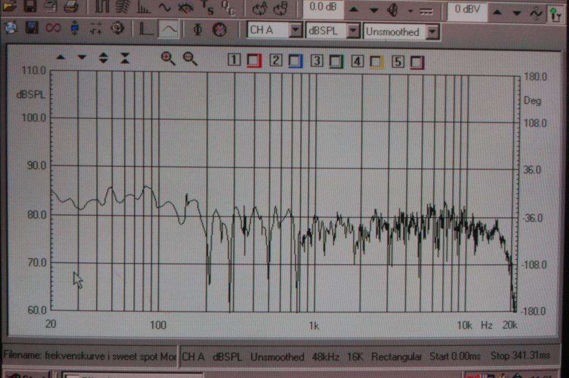
Task: Shift graph scale down with down arrow
Action: [x=82, y=57]
